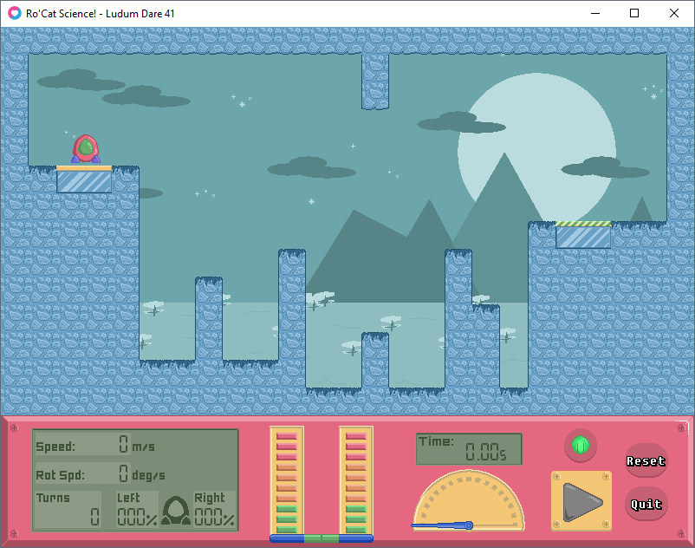
Task: Close the Ro'Cat Science window
Action: 673,13
